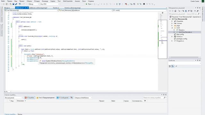Expand the Program.cs tree node
Screen dimensions: 205x115
[x=172, y=41]
